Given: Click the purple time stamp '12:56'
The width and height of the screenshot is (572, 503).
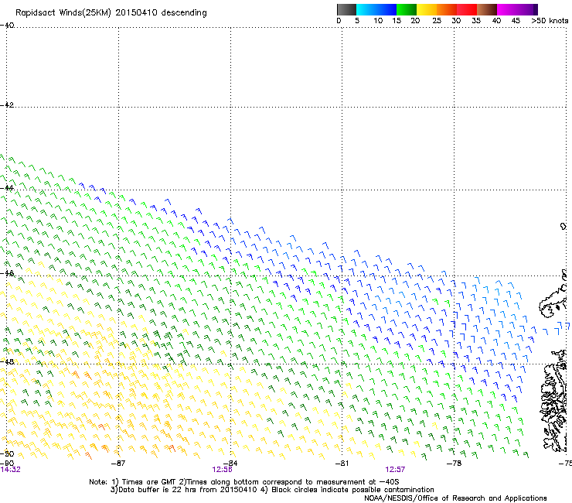Looking at the screenshot, I should click(222, 470).
